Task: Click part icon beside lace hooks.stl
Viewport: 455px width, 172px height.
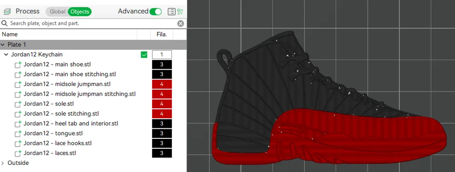Action: (x=18, y=143)
